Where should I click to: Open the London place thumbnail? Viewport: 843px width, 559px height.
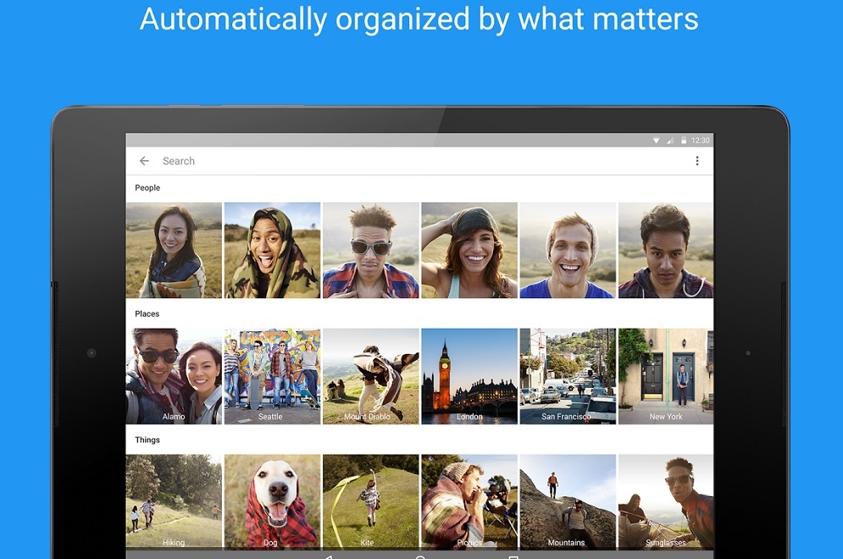(x=469, y=376)
